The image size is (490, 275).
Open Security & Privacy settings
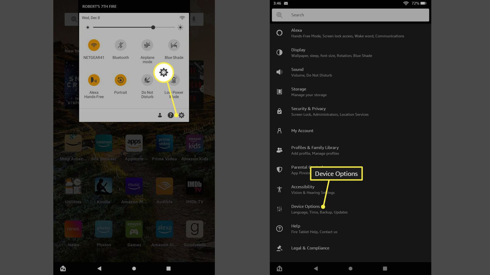(x=351, y=111)
